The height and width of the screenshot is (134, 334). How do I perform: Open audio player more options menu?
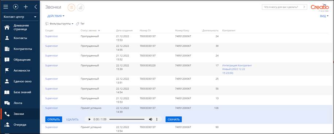pos(157,119)
